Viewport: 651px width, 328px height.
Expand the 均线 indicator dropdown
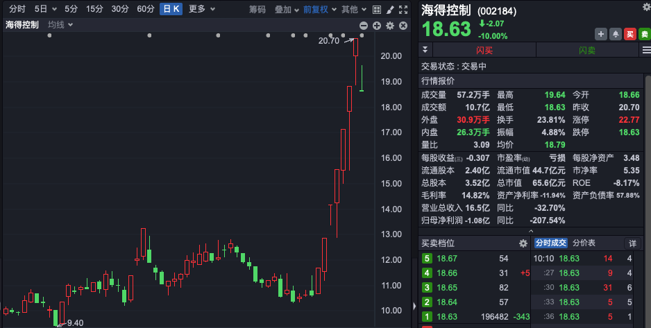60,25
